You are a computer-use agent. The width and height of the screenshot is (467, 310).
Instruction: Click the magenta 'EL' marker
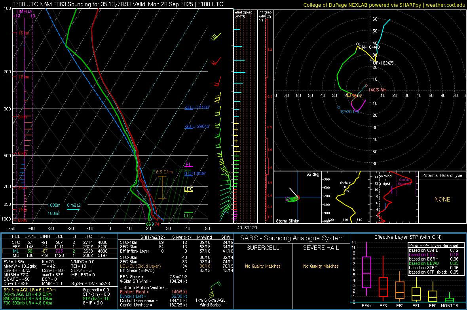pyautogui.click(x=188, y=165)
